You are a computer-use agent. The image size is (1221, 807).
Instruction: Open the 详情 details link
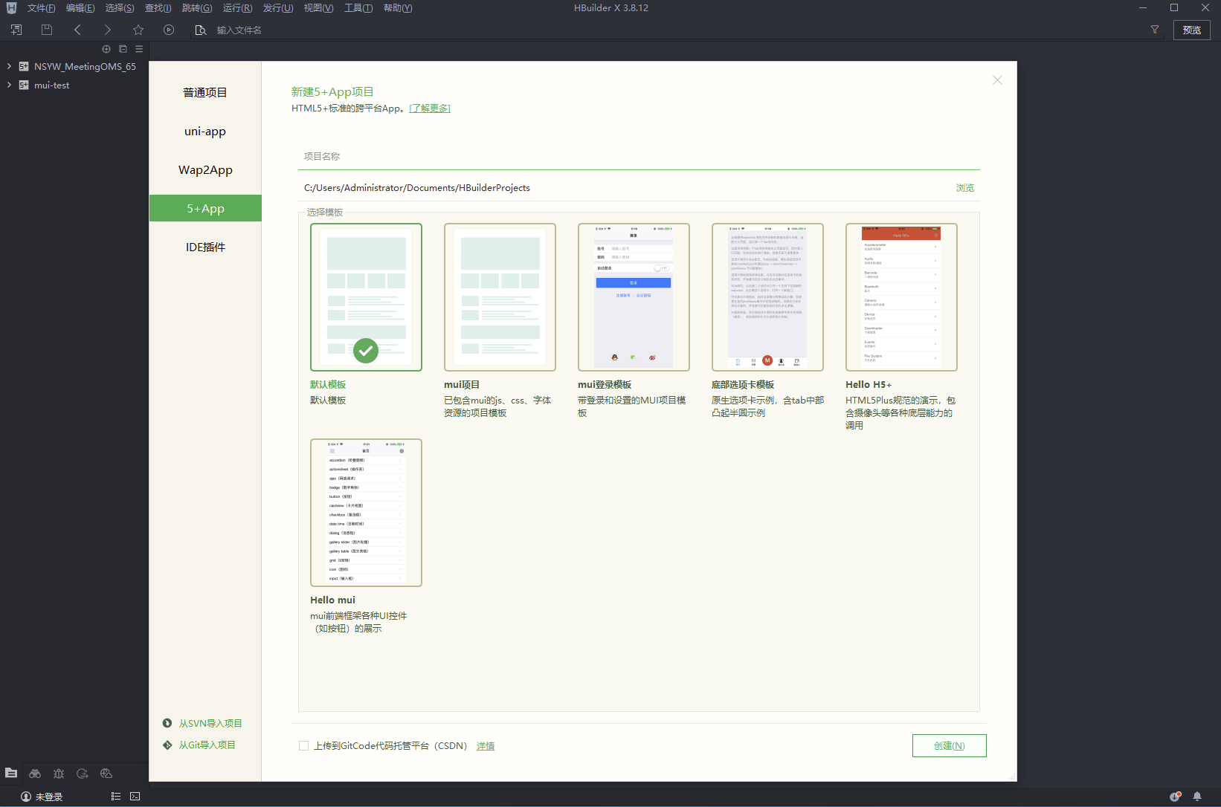[x=486, y=746]
